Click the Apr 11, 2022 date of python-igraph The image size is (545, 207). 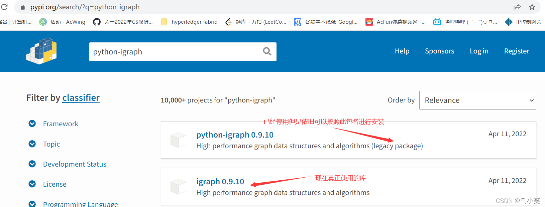(507, 134)
